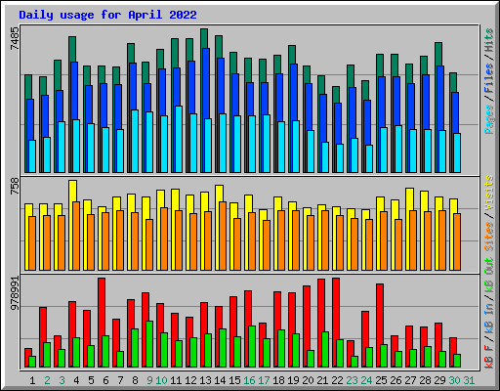The image size is (500, 391).
Task: Select the dark green hits bar for day 4
Action: tap(72, 49)
